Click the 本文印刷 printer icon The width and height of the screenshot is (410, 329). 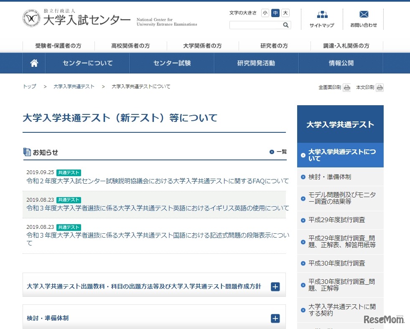tap(379, 88)
